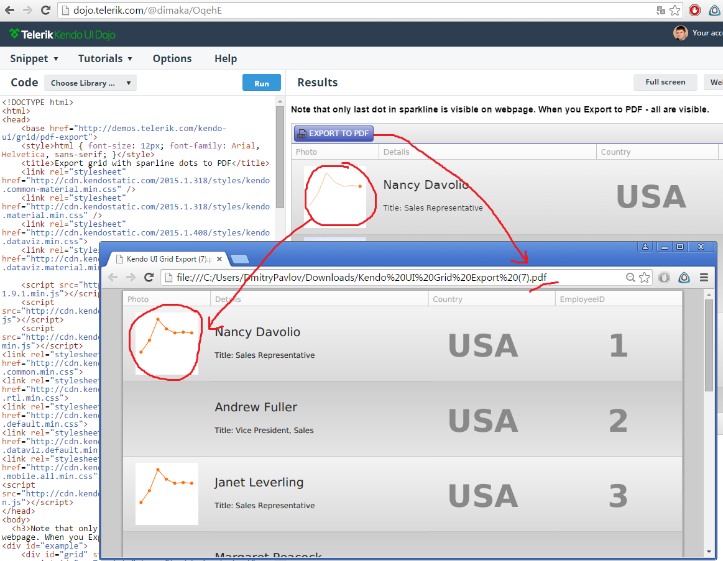Open the translate icon in address bar
The width and height of the screenshot is (723, 561).
tap(661, 10)
